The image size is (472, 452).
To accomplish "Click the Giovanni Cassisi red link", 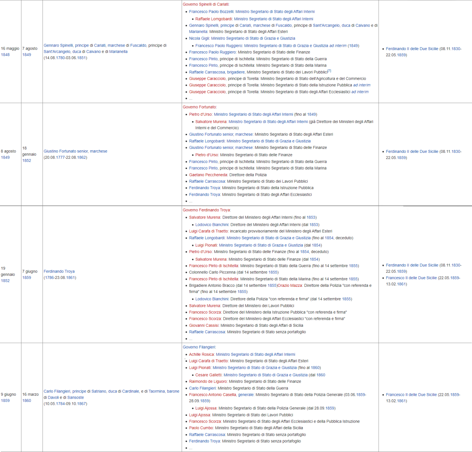I will point(203,326).
